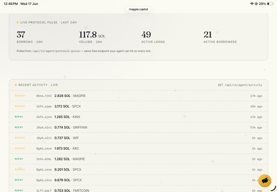Select the 49 active loans figure
Image resolution: width=277 pixels, height=192 pixels.
[146, 35]
